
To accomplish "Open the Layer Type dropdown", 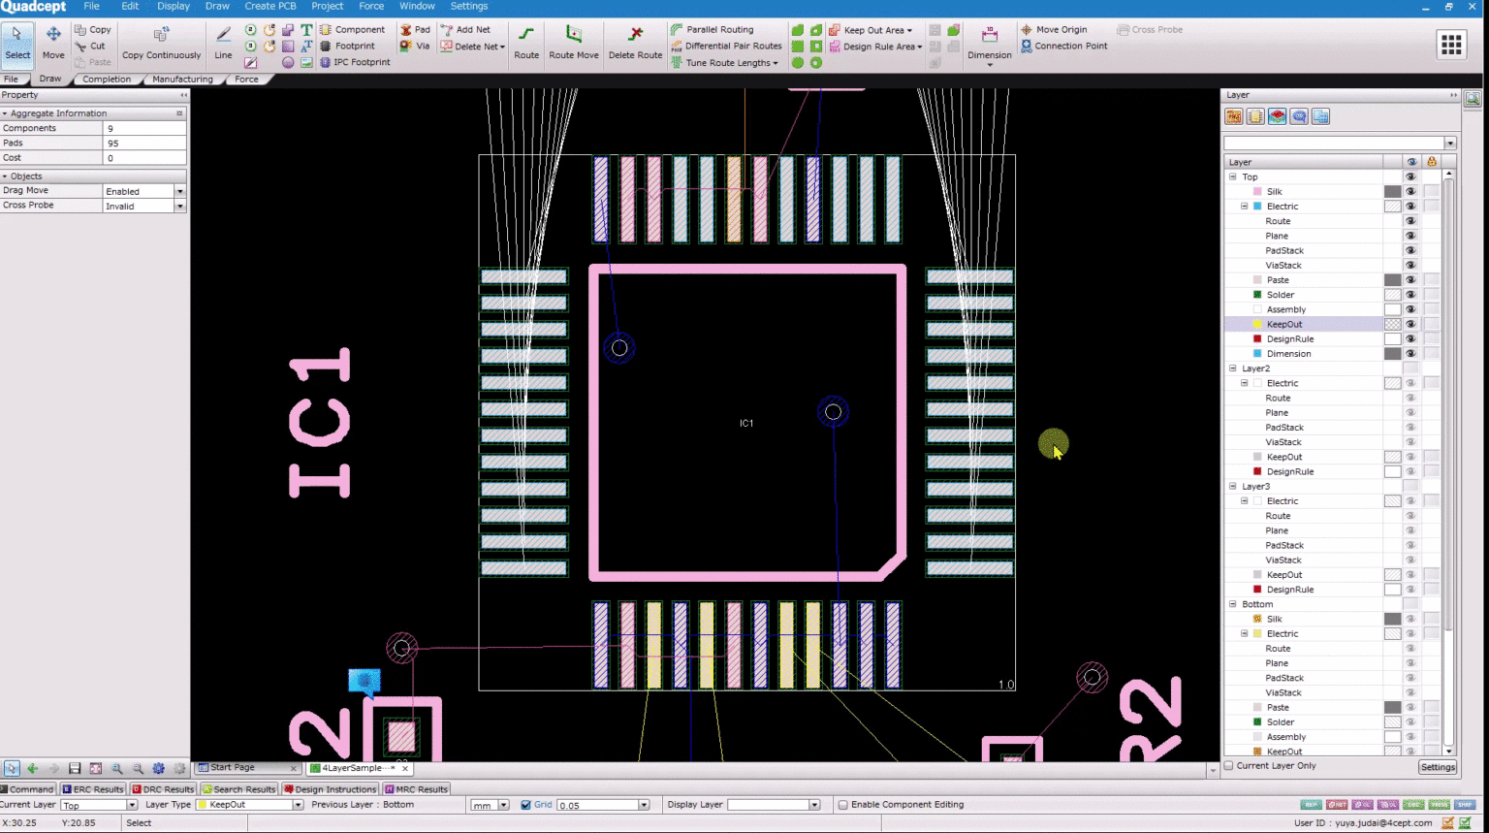I will coord(296,804).
